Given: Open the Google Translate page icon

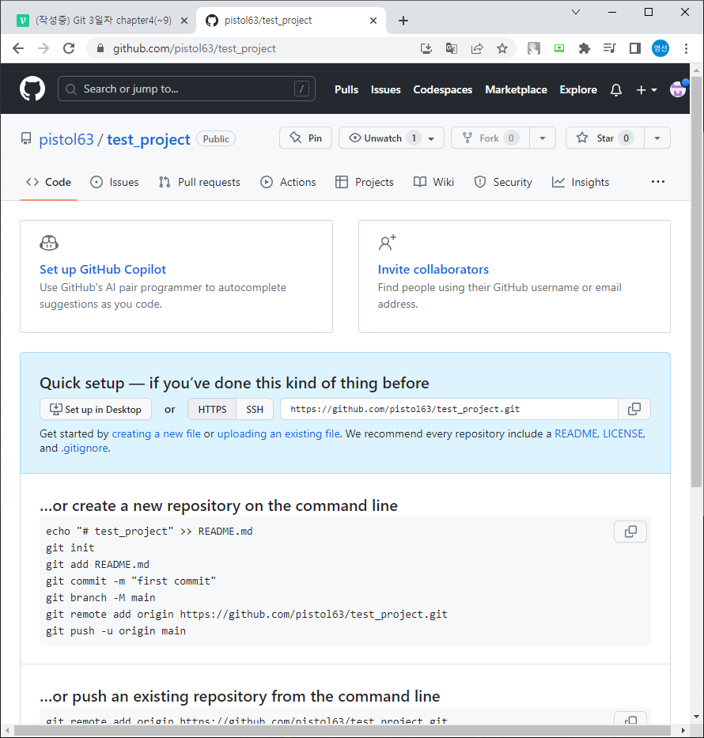Looking at the screenshot, I should [x=452, y=48].
